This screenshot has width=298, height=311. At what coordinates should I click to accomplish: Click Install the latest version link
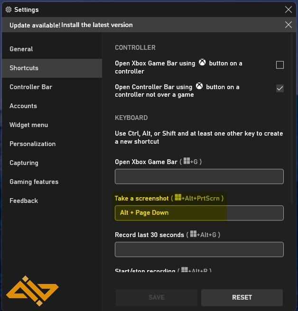pyautogui.click(x=97, y=25)
